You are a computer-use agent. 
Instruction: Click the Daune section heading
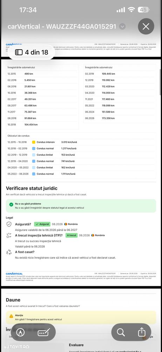click(x=13, y=300)
